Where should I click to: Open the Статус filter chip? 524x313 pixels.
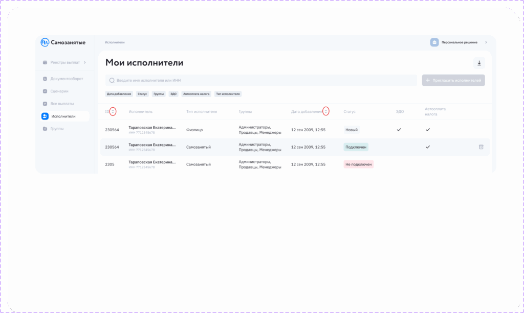click(142, 94)
